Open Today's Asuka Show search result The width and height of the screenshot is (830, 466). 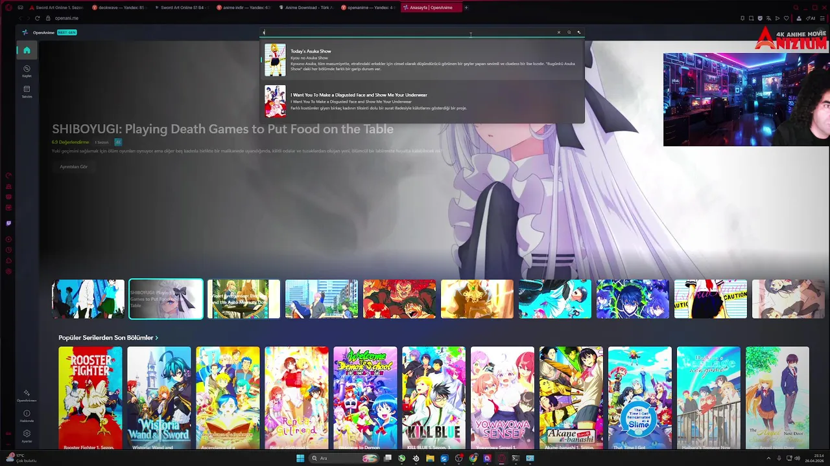point(422,60)
